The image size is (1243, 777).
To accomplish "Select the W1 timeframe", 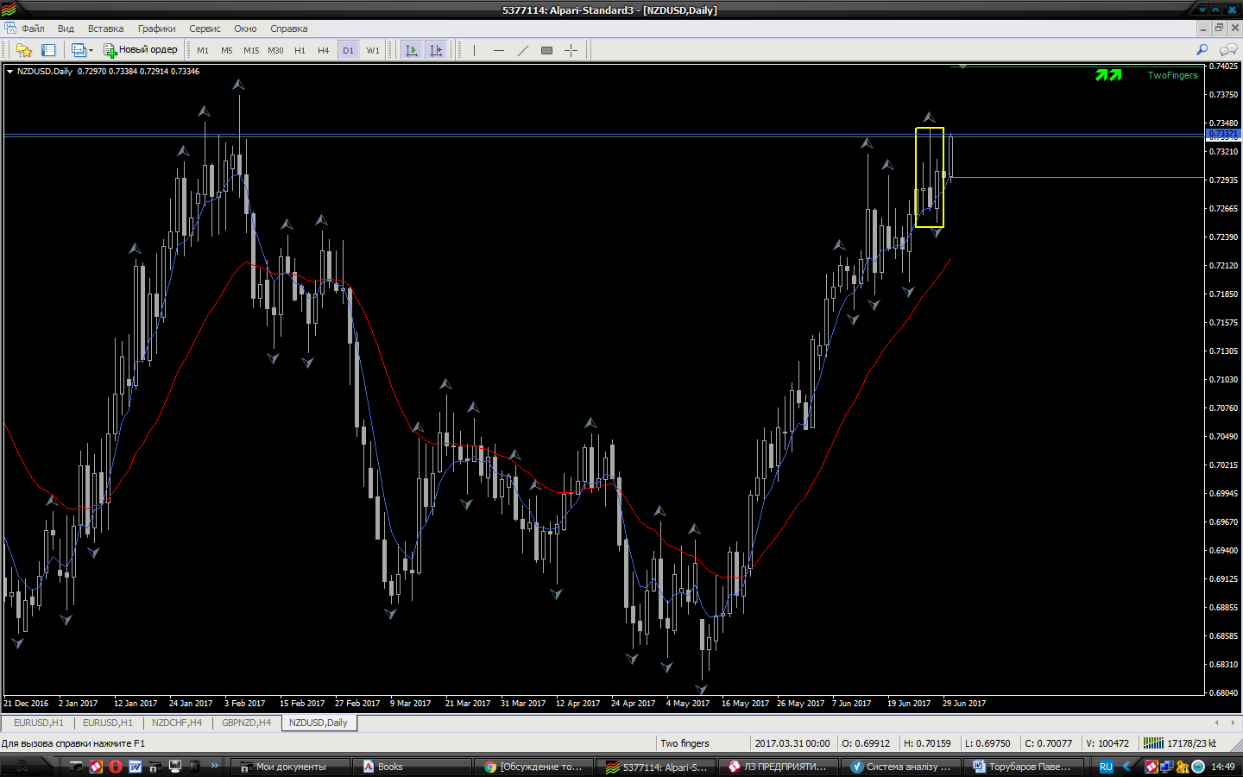I will (x=373, y=50).
